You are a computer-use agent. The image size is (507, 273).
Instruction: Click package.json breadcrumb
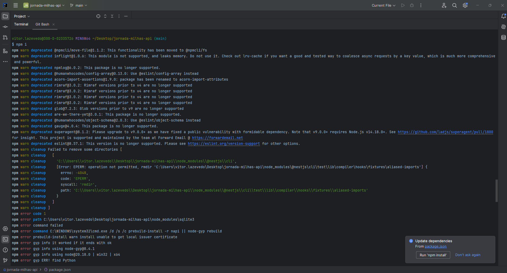58,270
